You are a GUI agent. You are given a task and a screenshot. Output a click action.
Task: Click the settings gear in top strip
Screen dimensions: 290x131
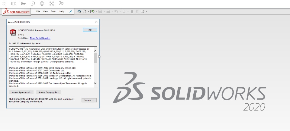[x=42, y=4]
